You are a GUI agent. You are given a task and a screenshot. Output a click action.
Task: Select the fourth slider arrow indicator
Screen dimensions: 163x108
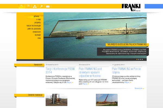point(142,59)
